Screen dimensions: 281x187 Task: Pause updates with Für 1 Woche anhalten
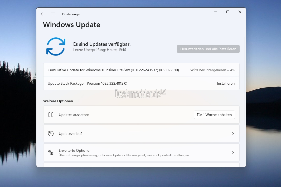pos(214,115)
